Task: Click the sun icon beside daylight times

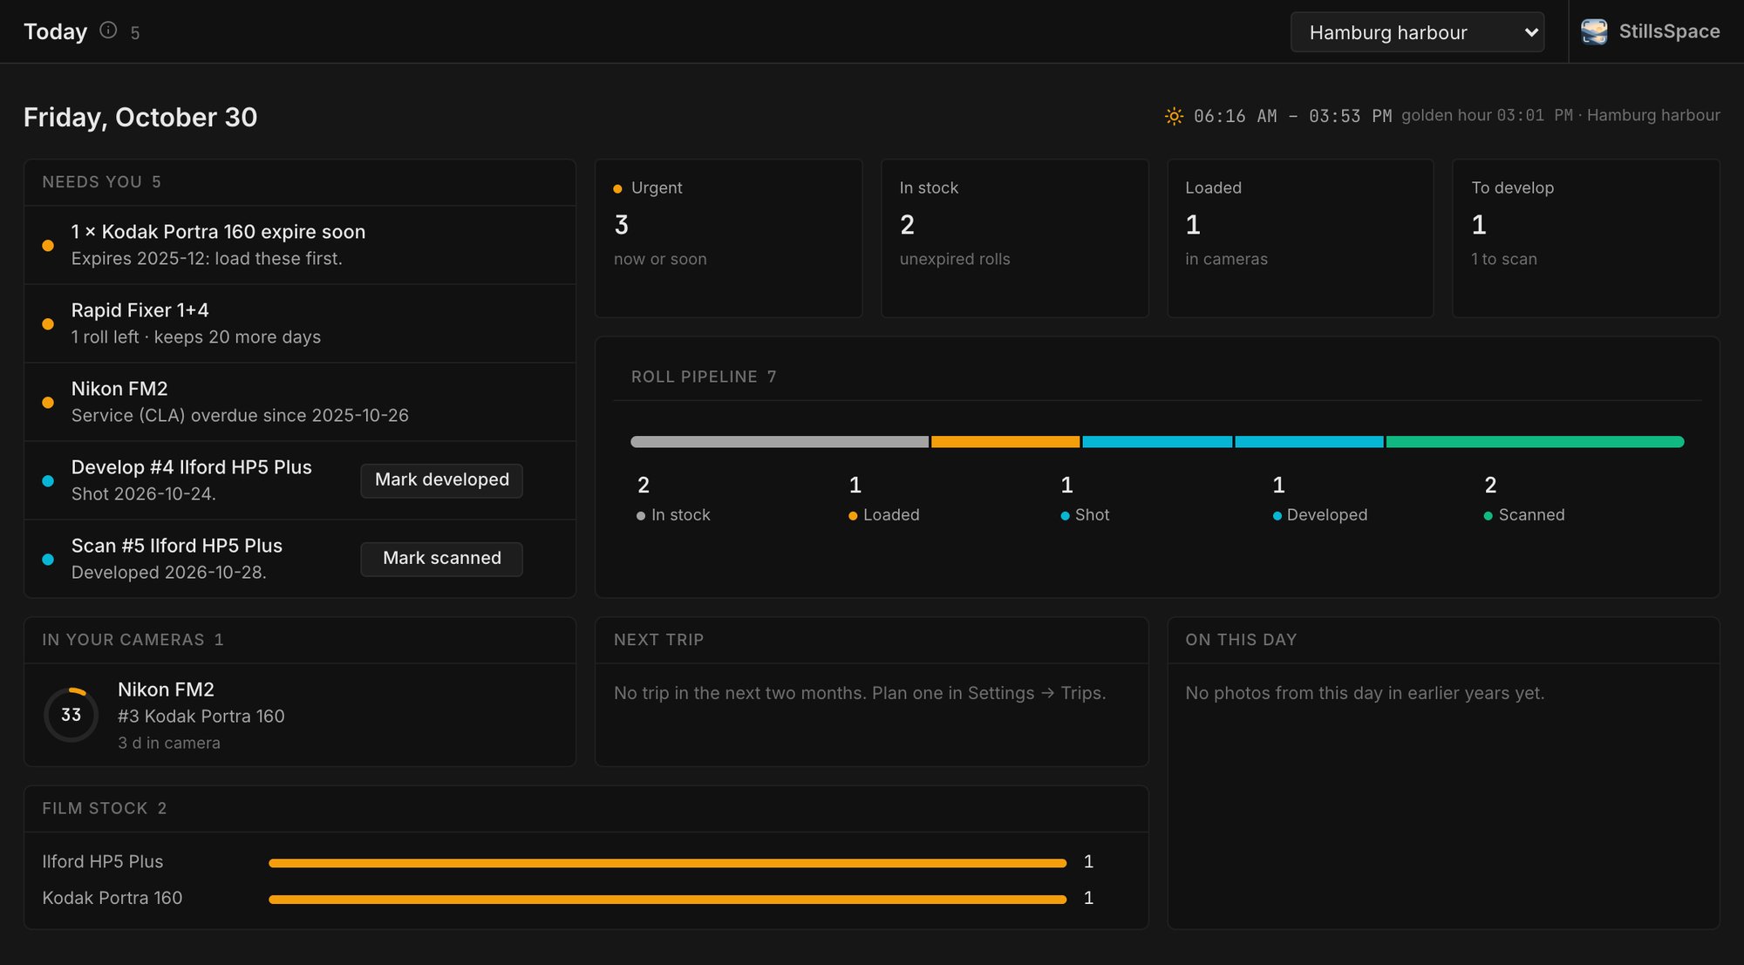Action: click(x=1174, y=116)
